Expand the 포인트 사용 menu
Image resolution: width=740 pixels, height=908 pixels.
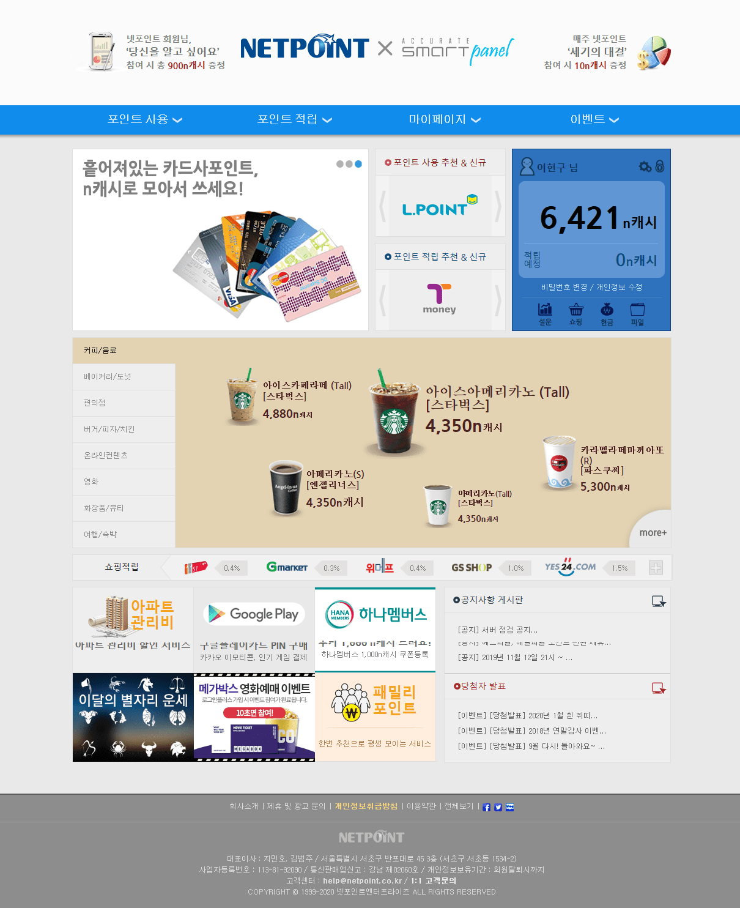(x=145, y=119)
